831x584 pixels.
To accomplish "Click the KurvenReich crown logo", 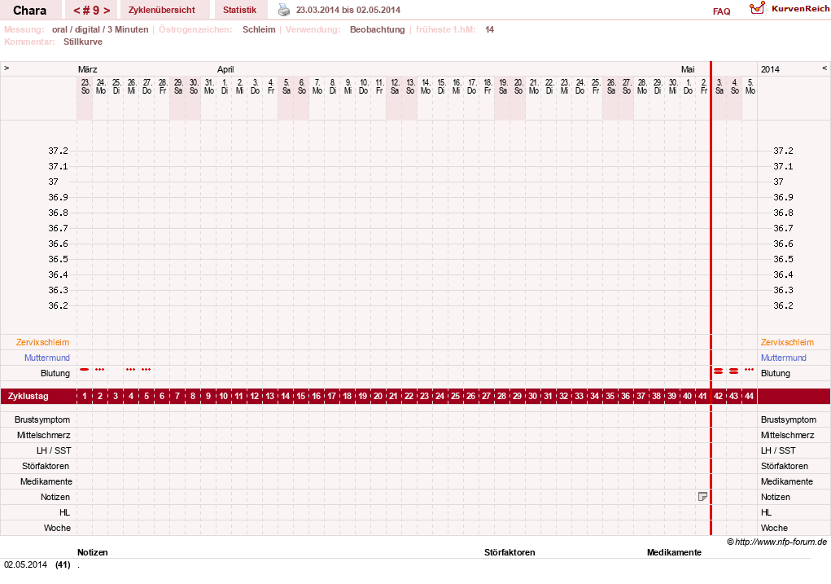I will pyautogui.click(x=757, y=8).
